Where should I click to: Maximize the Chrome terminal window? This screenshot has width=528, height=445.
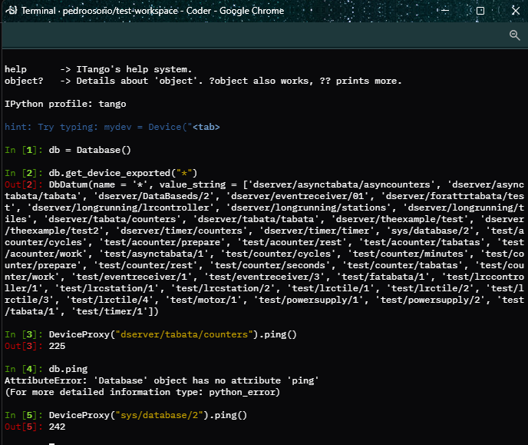click(x=480, y=11)
